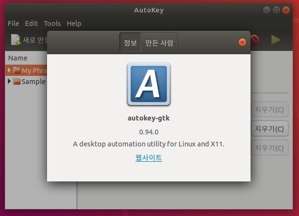Image resolution: width=299 pixels, height=216 pixels.
Task: Open the Tools menu
Action: pos(52,24)
